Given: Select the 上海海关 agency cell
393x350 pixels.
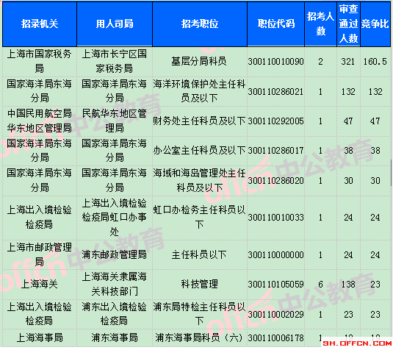Looking at the screenshot, I should tap(40, 285).
